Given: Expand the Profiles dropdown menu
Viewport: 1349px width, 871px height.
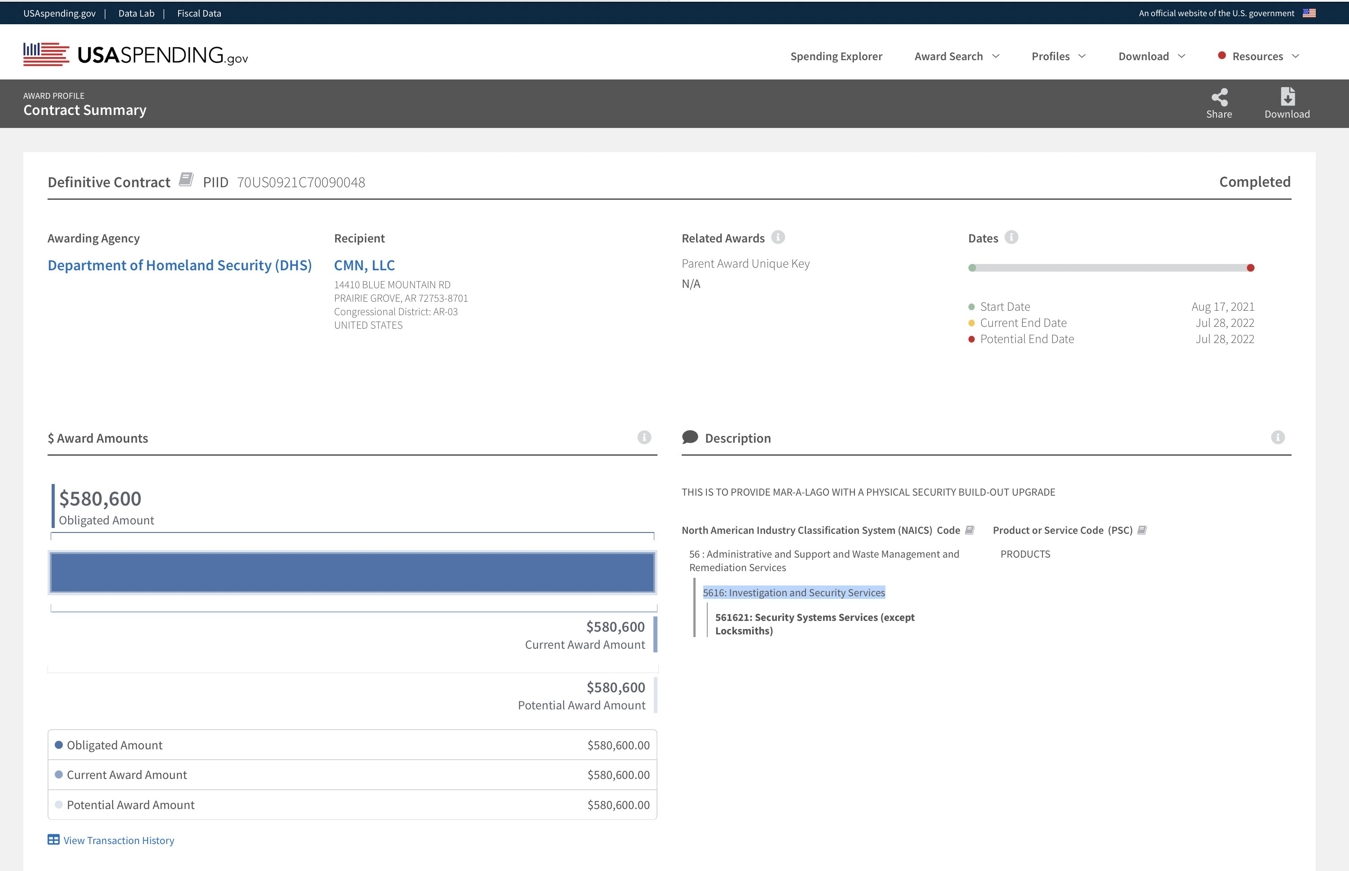Looking at the screenshot, I should 1058,56.
